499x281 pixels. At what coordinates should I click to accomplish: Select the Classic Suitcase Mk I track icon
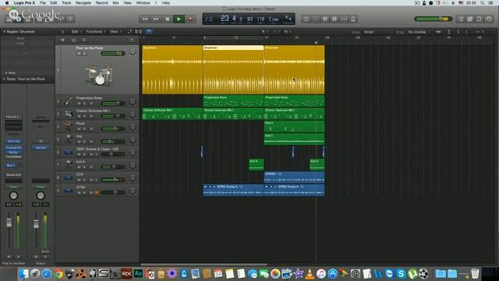[x=68, y=114]
